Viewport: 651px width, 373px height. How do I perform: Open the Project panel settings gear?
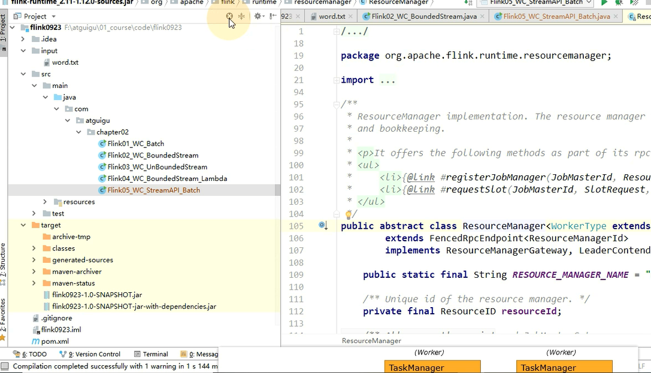pyautogui.click(x=258, y=16)
